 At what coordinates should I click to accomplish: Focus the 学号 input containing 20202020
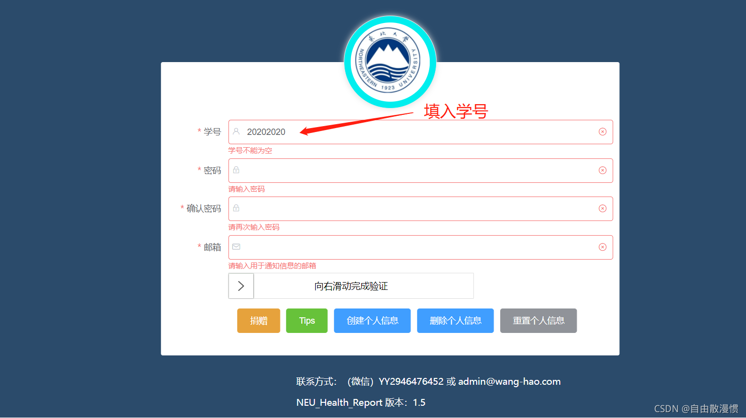coord(420,132)
